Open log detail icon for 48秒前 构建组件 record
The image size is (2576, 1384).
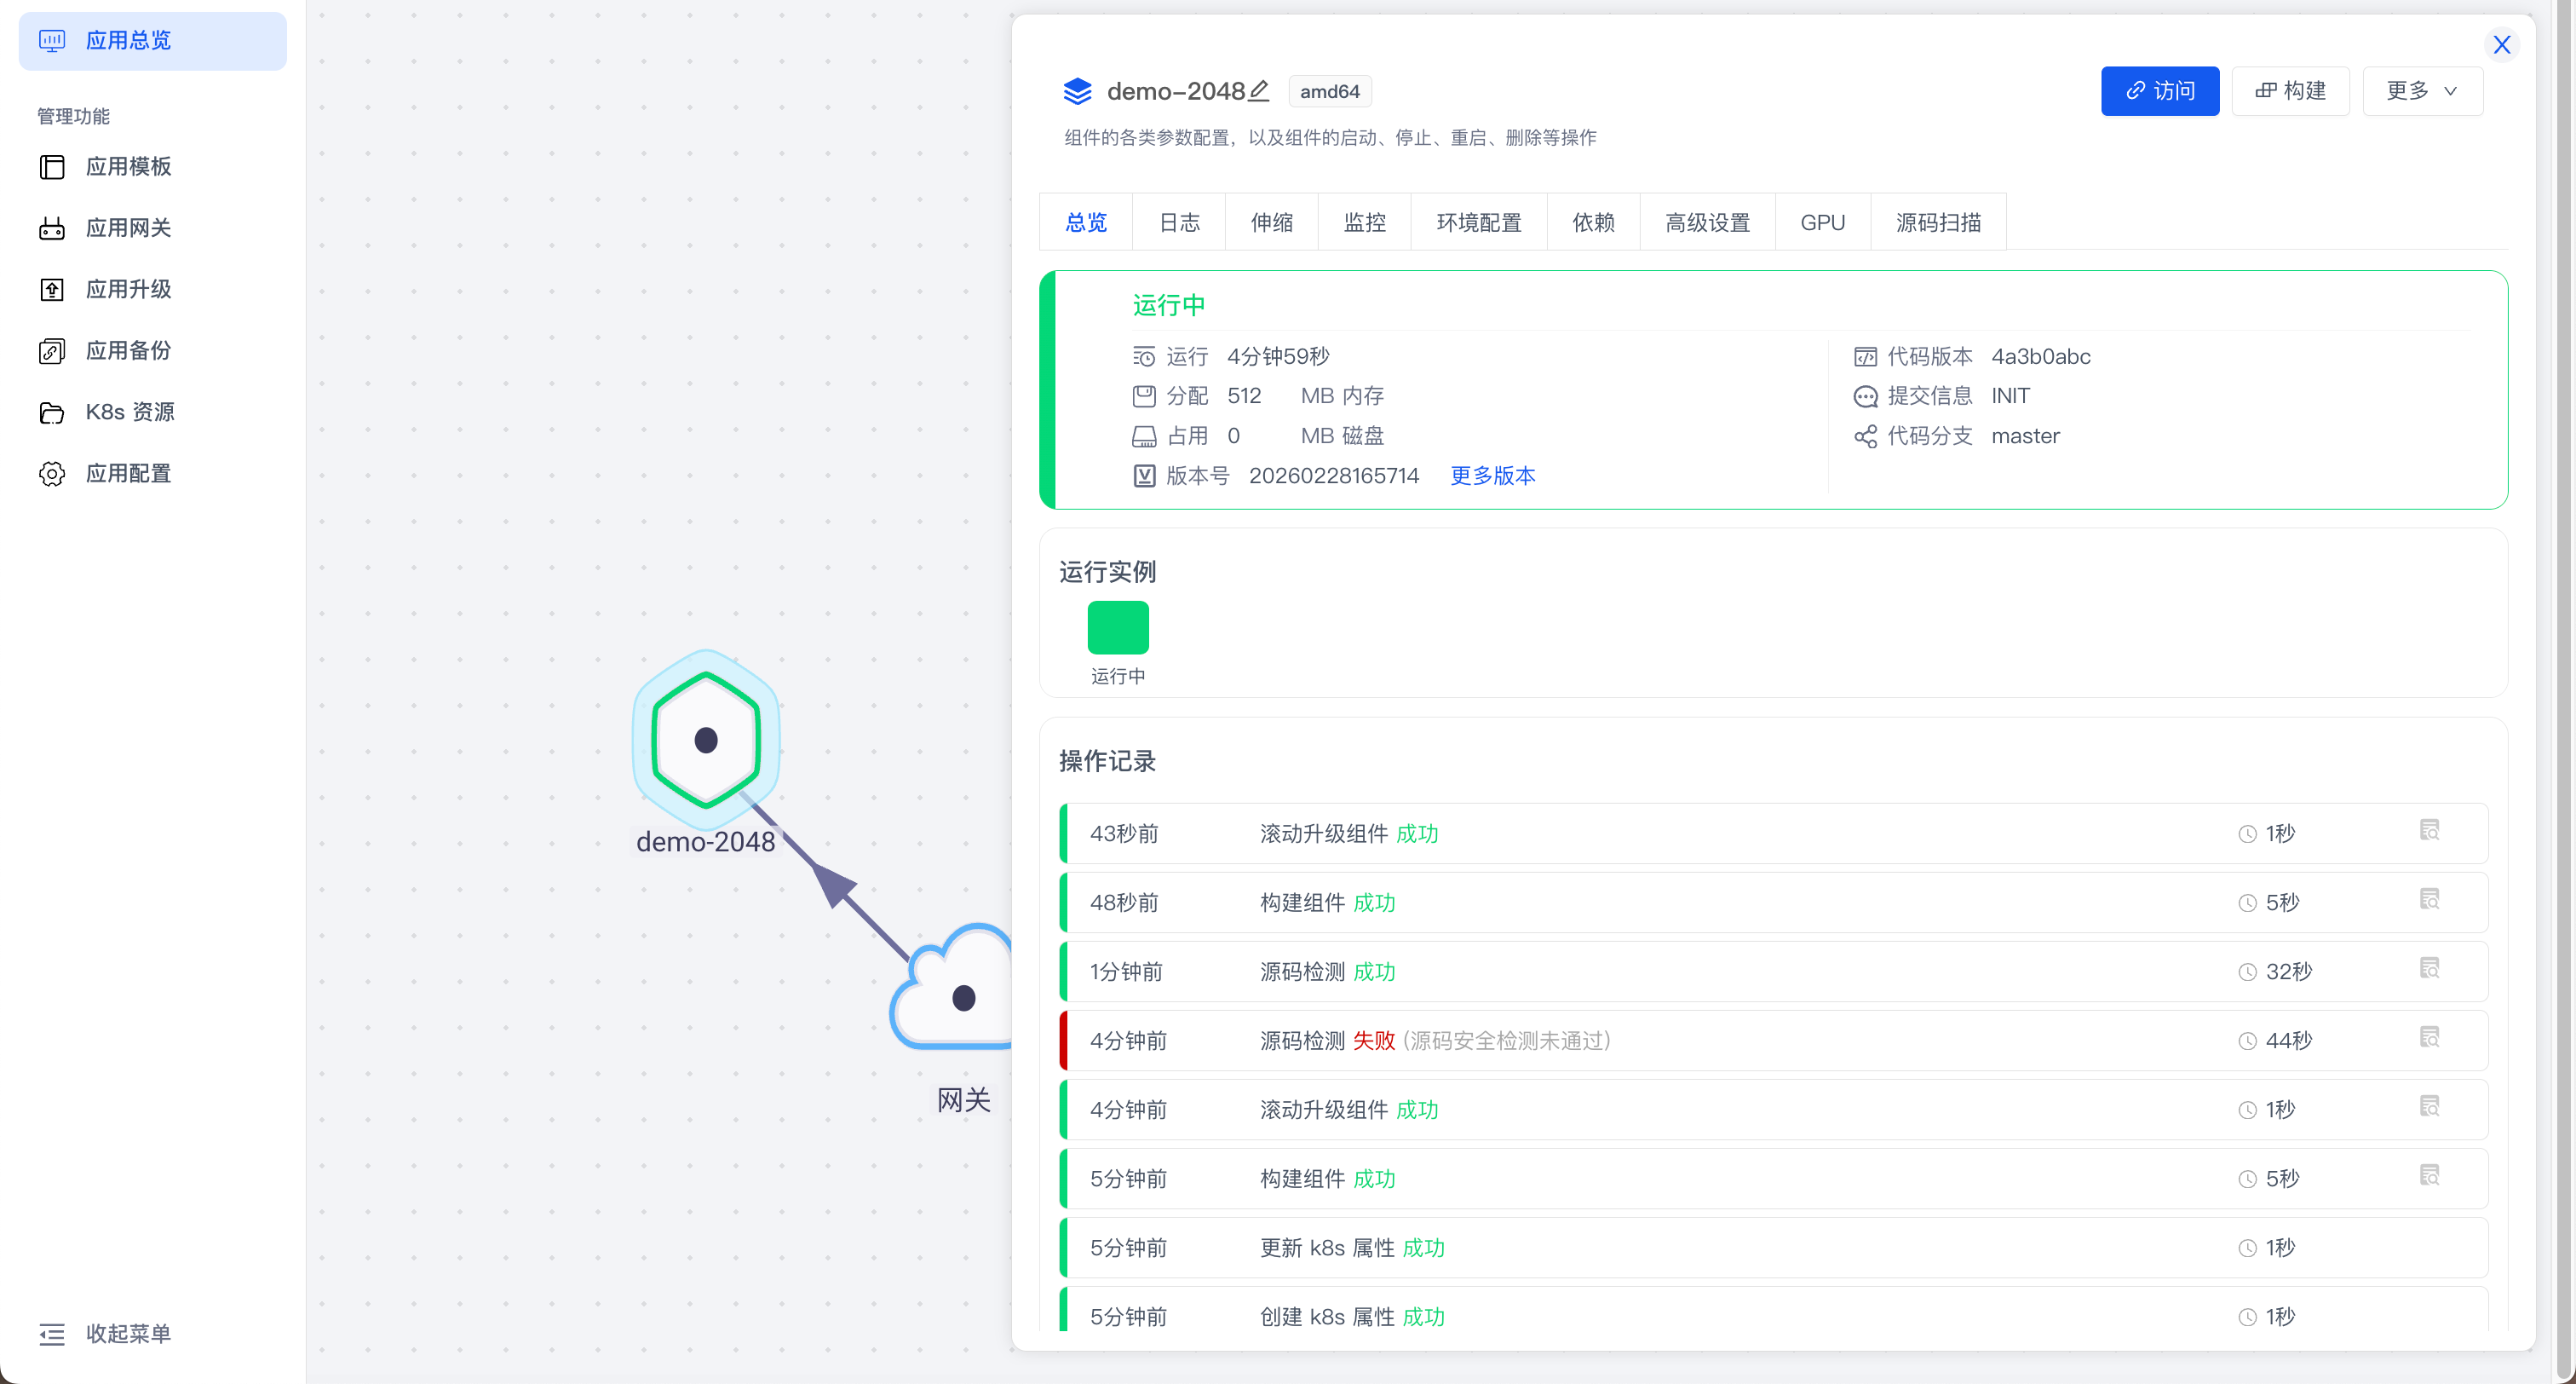[2429, 900]
